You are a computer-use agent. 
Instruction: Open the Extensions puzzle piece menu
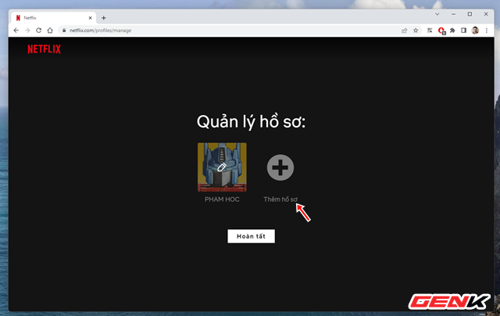point(452,31)
